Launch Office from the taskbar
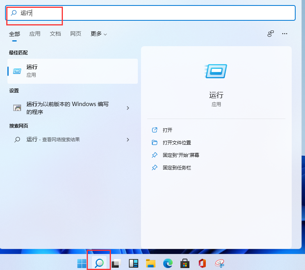 [x=202, y=263]
